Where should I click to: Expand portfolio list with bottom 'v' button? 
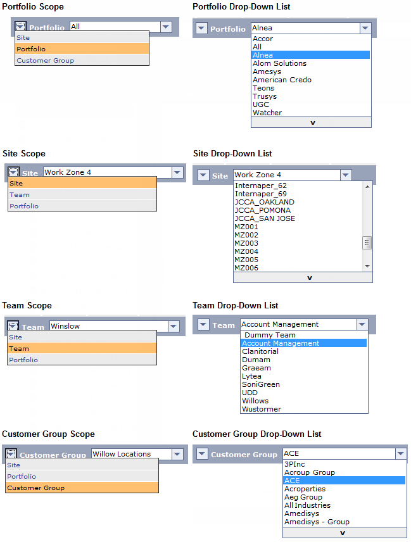point(311,122)
